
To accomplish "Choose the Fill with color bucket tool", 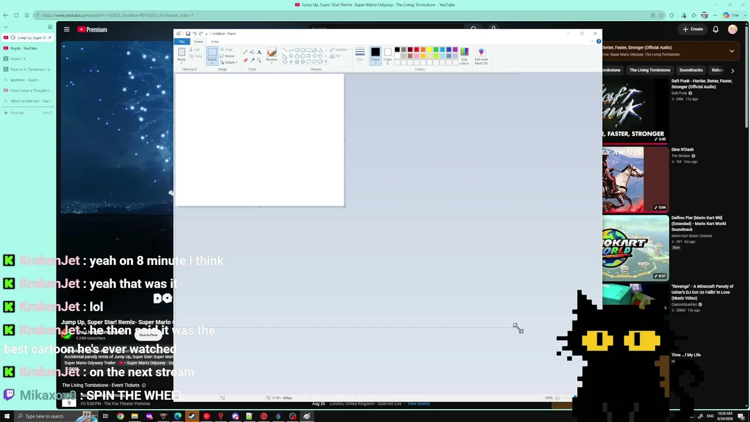I will point(252,52).
